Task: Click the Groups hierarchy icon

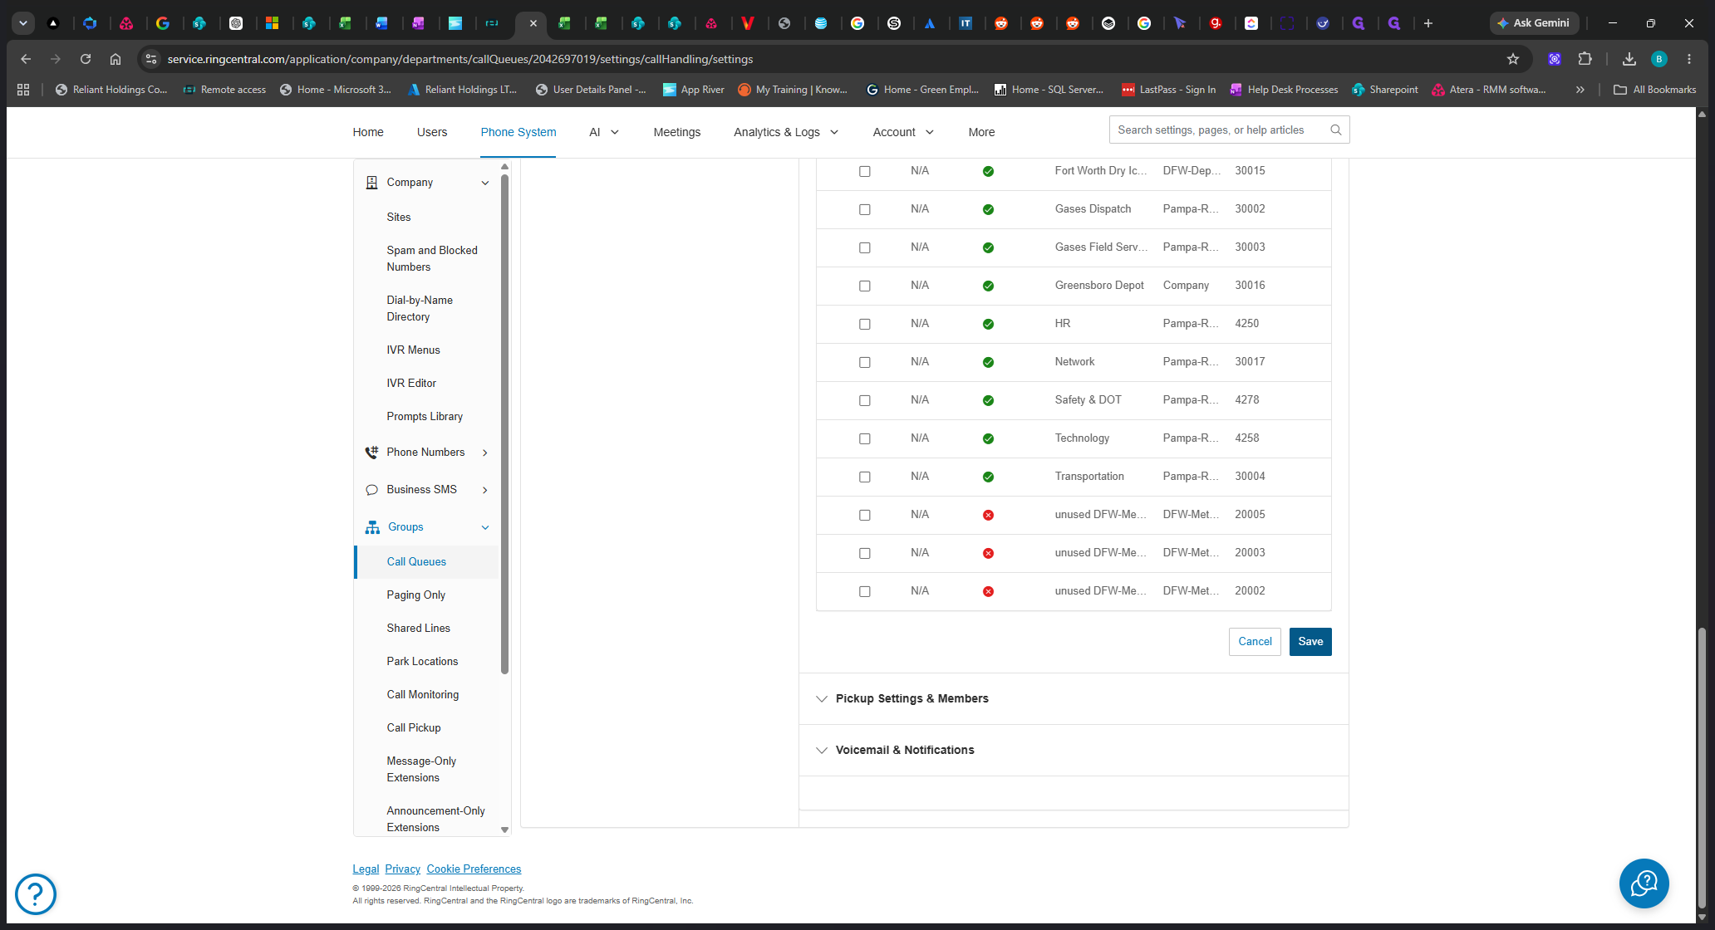Action: [x=372, y=527]
